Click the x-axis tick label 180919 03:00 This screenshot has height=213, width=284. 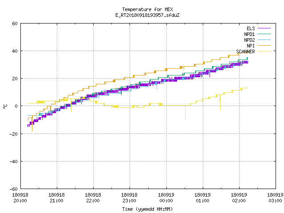click(x=275, y=198)
